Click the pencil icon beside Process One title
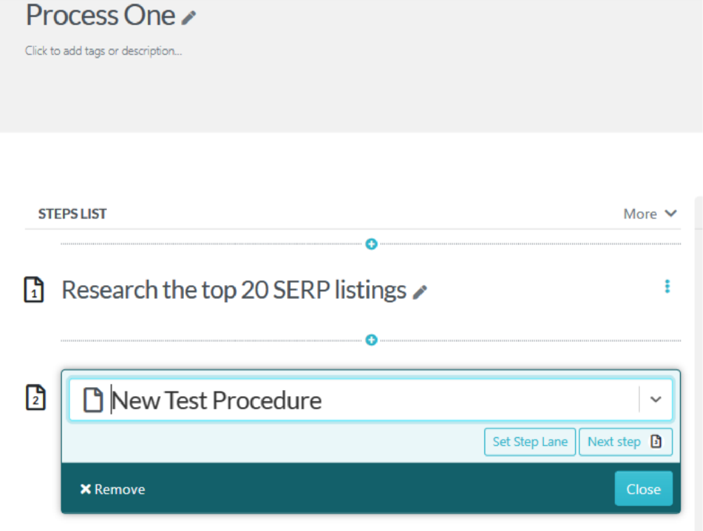Screen dimensions: 703x531 (189, 18)
